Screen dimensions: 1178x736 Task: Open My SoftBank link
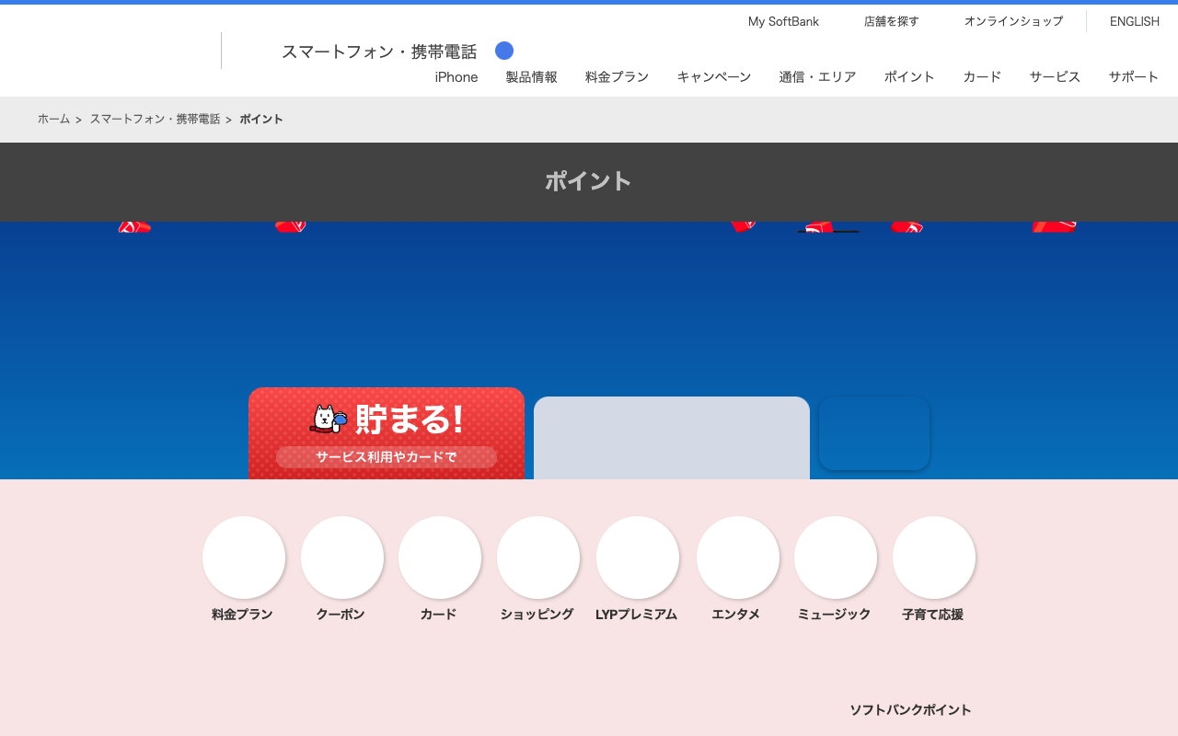point(783,21)
